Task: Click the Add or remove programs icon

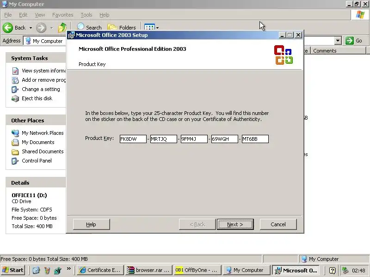Action: [15, 80]
